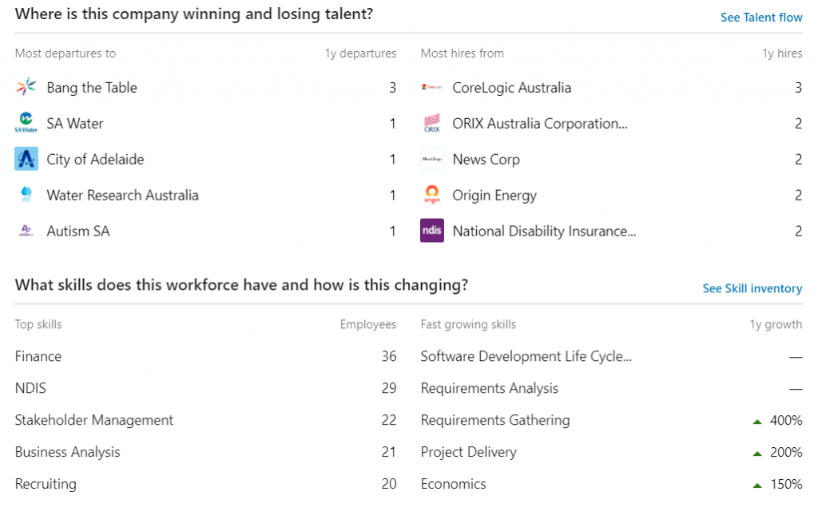
Task: Click the Finance top skill row
Action: point(205,356)
